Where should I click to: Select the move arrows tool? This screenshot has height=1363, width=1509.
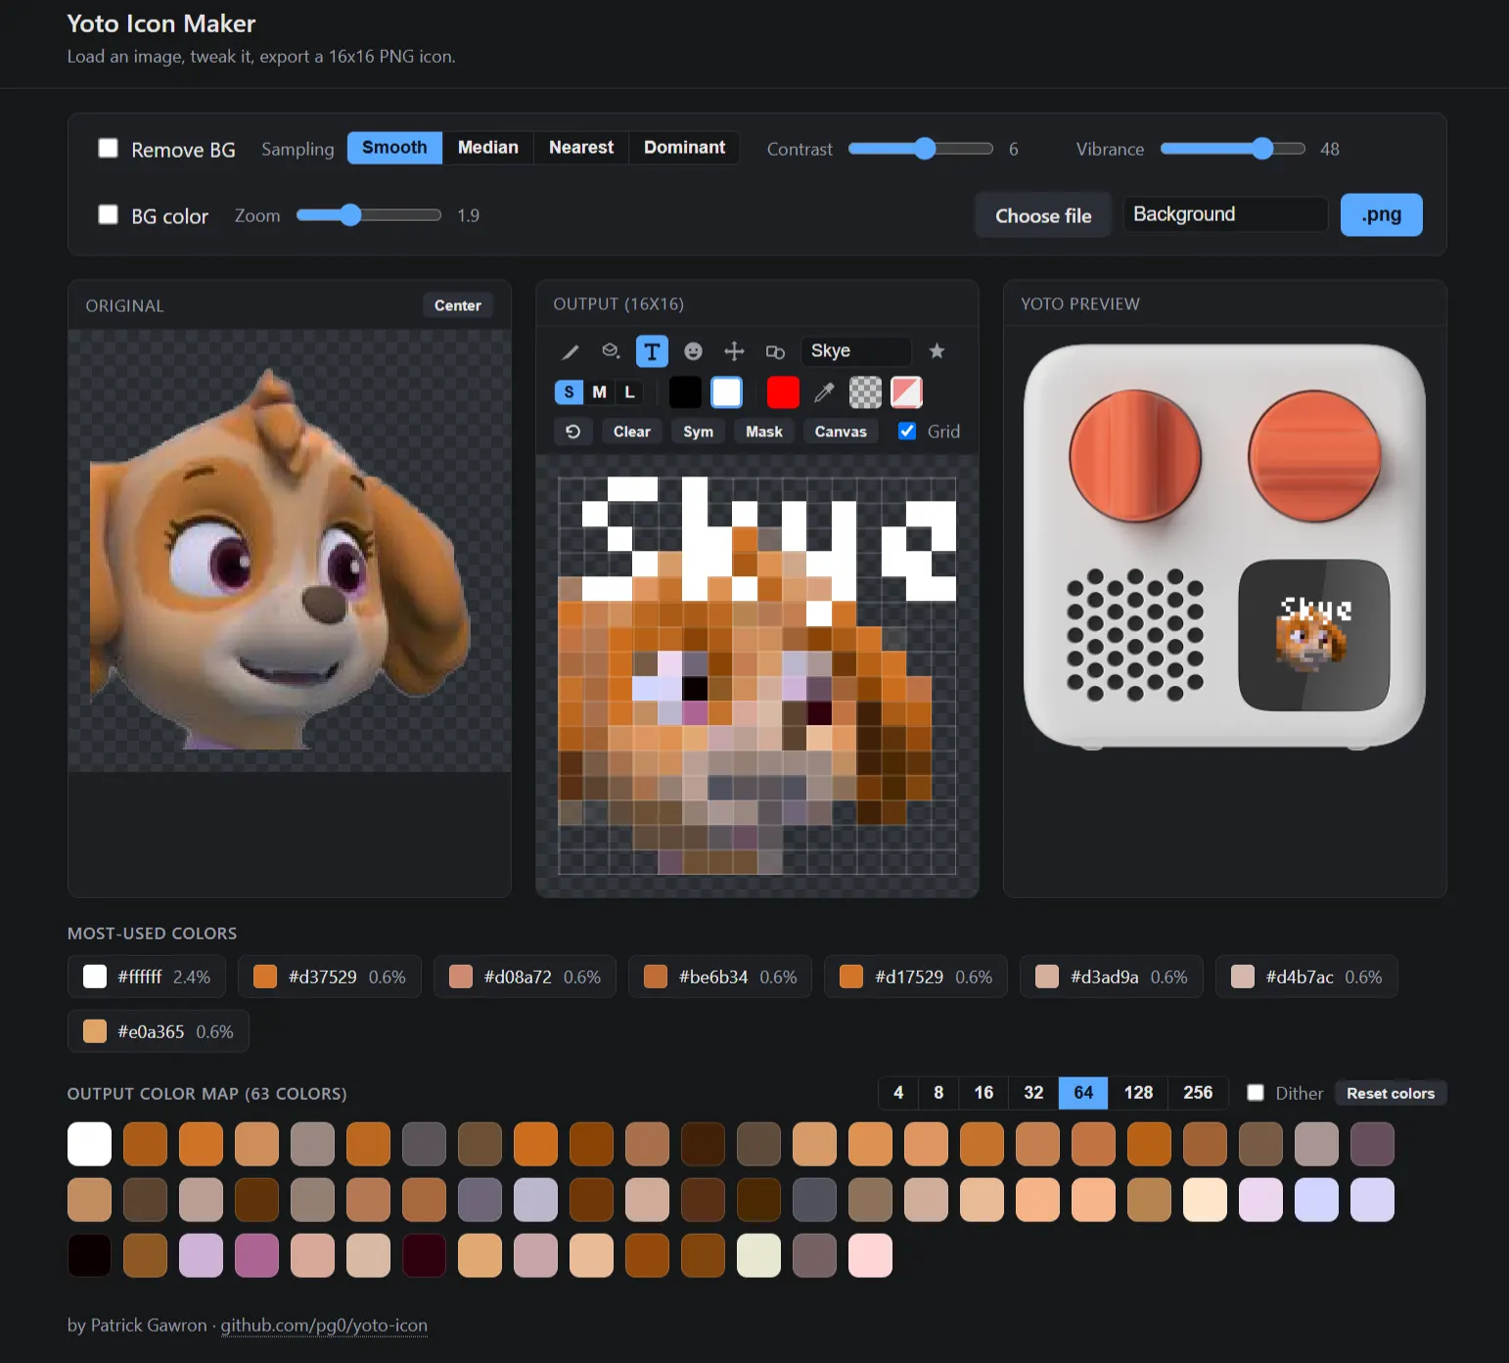click(734, 351)
